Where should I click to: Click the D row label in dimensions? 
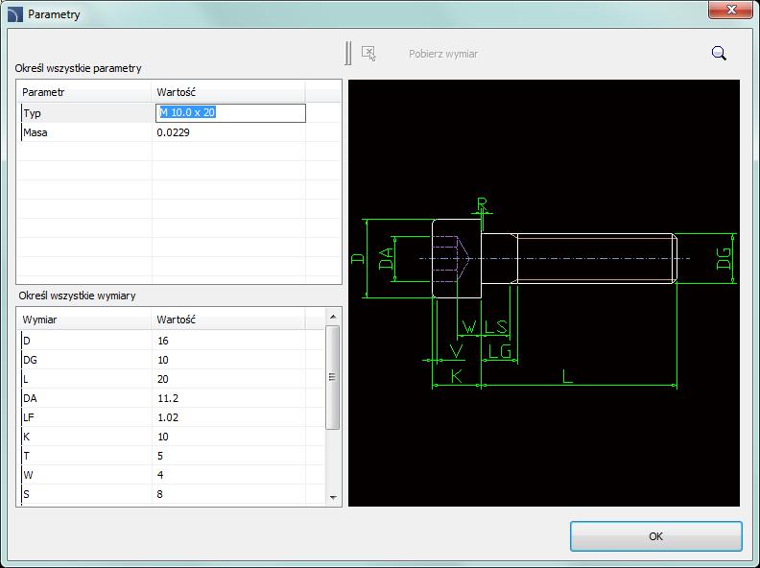coord(27,341)
